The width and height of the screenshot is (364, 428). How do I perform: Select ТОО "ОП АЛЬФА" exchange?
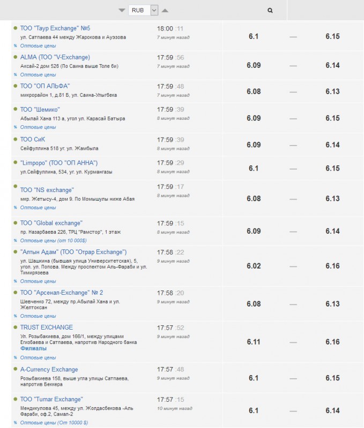tap(45, 86)
